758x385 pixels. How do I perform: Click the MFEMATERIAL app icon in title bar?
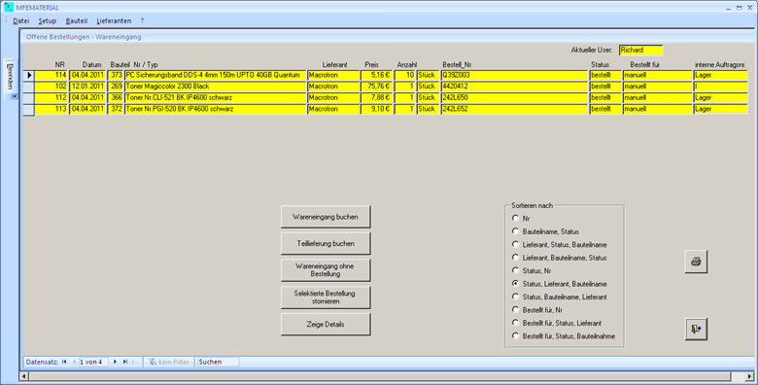click(8, 7)
